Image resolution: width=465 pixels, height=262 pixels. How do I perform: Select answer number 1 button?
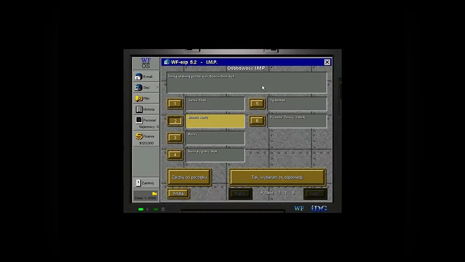(175, 104)
